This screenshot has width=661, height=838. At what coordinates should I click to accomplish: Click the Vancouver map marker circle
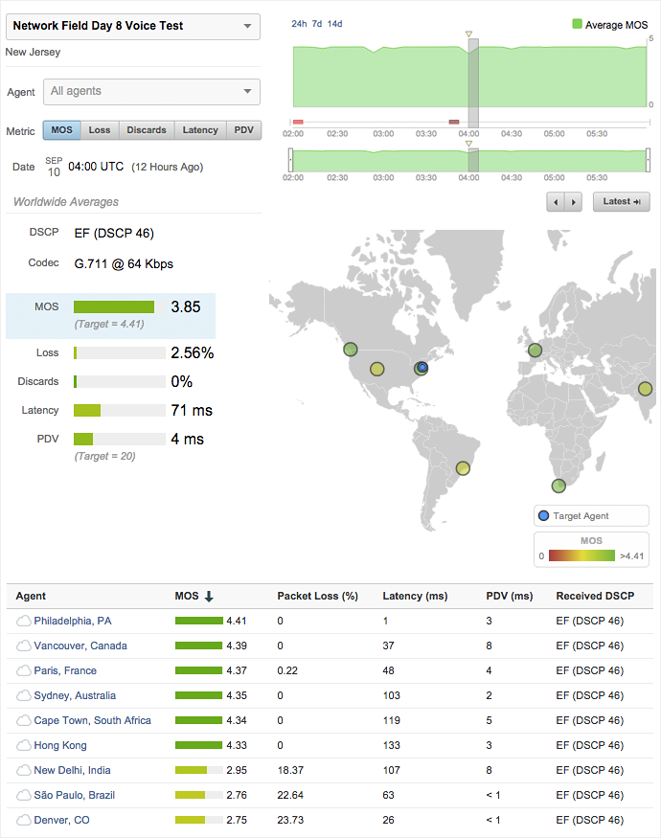tap(351, 350)
